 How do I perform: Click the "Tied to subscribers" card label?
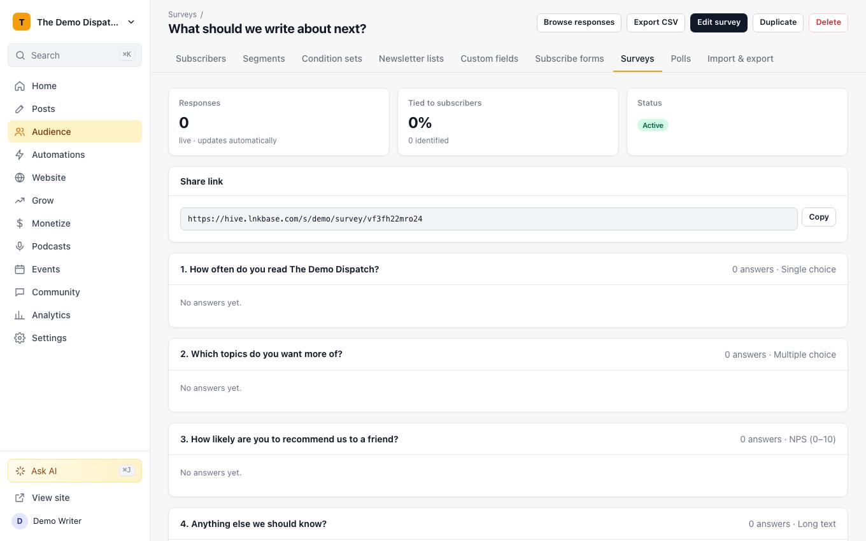[444, 103]
